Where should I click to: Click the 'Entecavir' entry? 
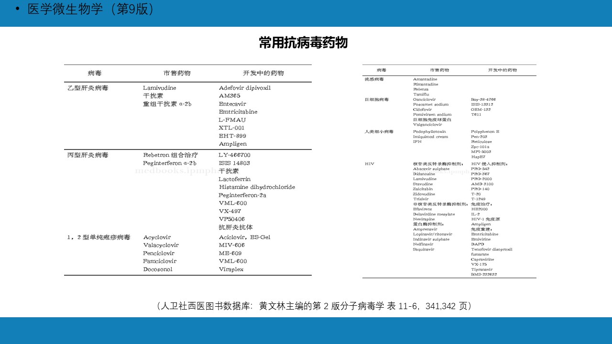pyautogui.click(x=232, y=104)
